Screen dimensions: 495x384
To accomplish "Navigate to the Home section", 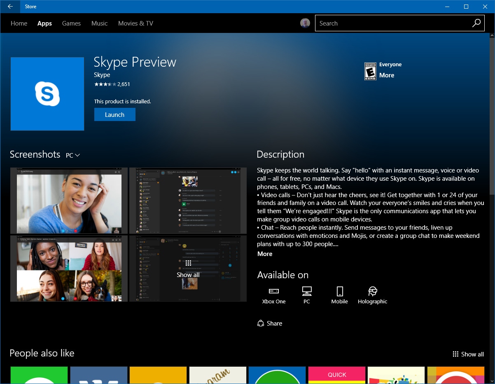I will tap(19, 23).
